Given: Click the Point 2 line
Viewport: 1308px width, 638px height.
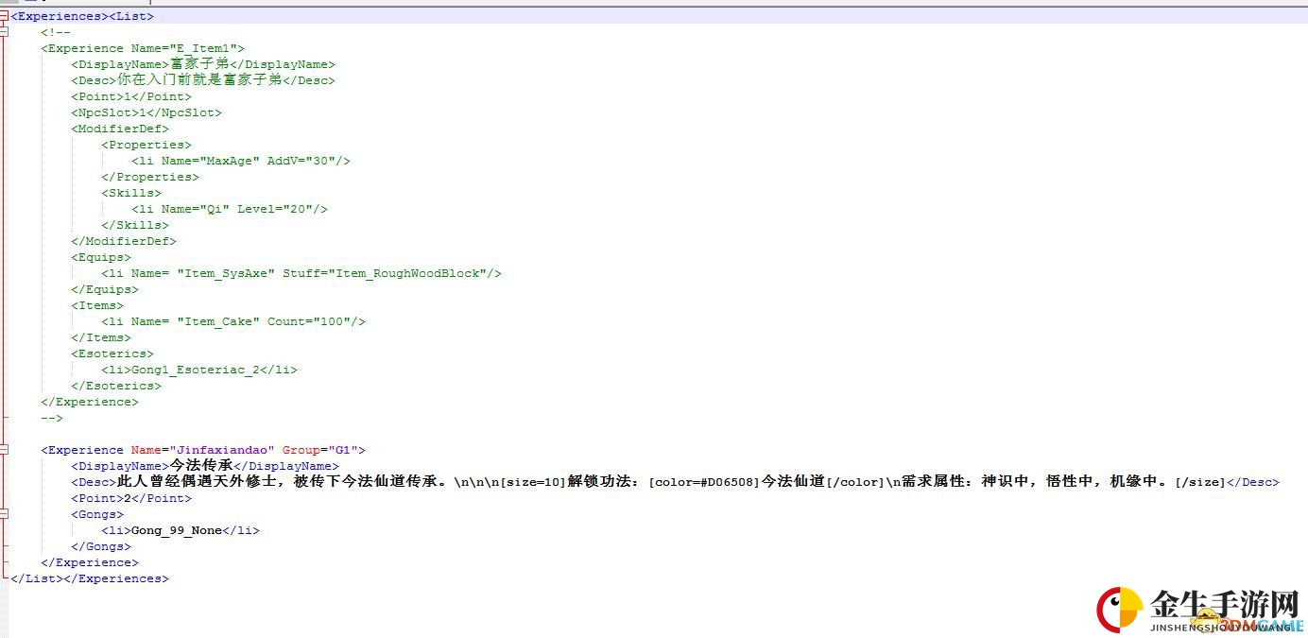Looking at the screenshot, I should [x=131, y=498].
